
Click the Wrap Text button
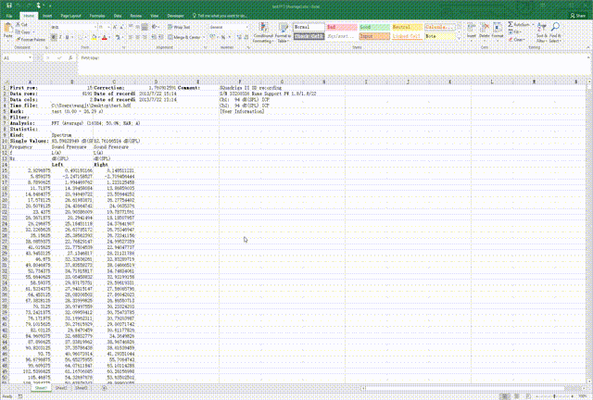tap(179, 27)
